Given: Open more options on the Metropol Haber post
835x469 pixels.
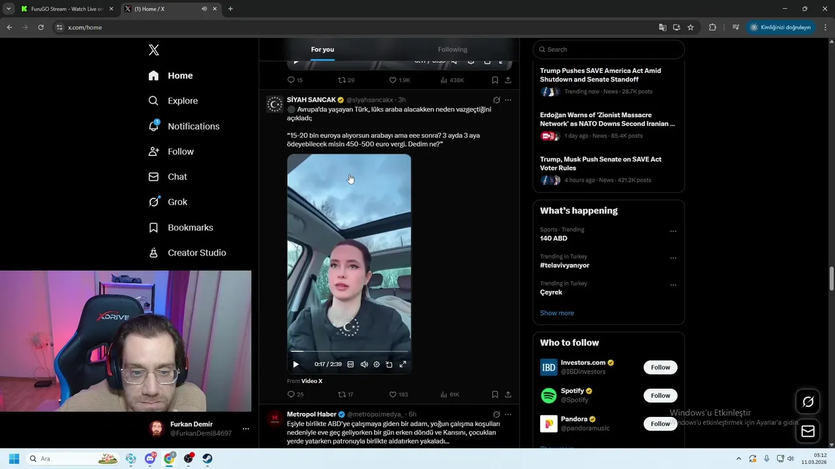Looking at the screenshot, I should pos(508,414).
